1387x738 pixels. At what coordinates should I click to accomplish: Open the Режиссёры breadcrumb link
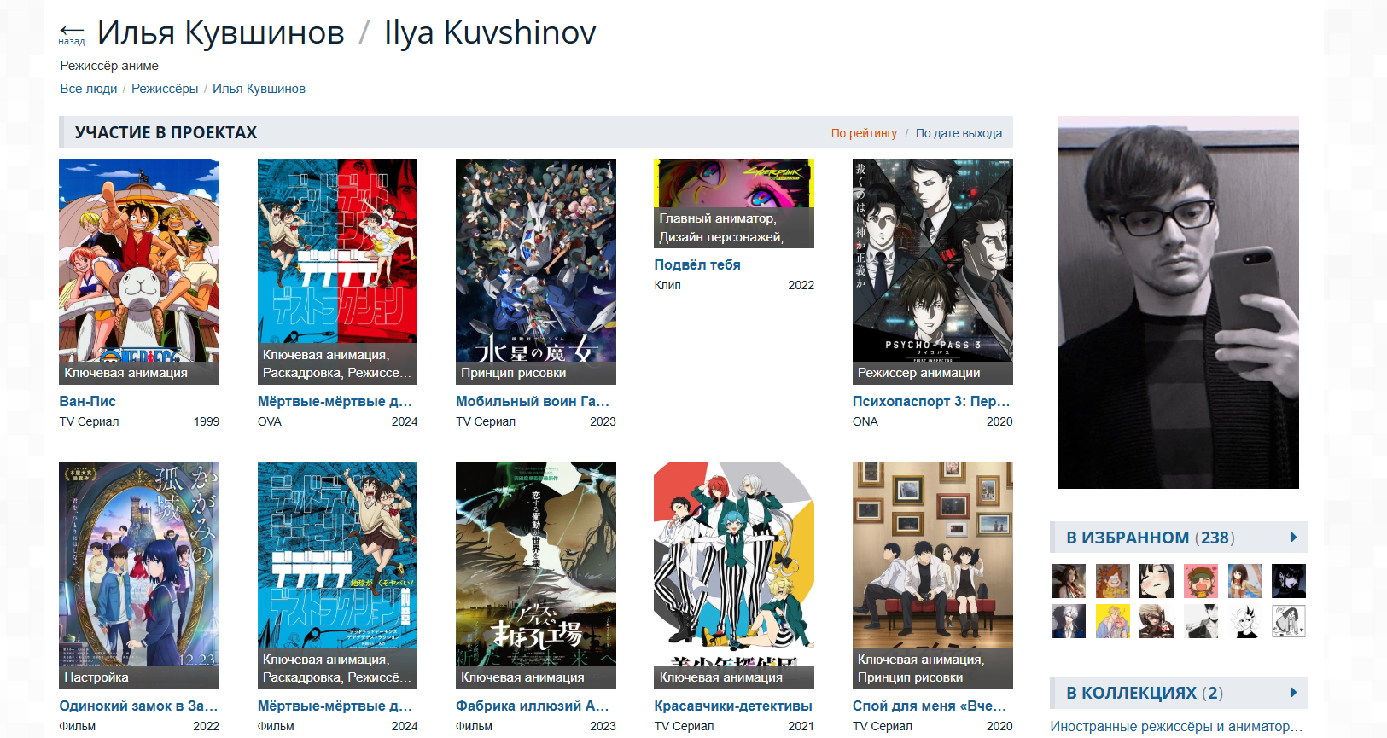tap(165, 89)
